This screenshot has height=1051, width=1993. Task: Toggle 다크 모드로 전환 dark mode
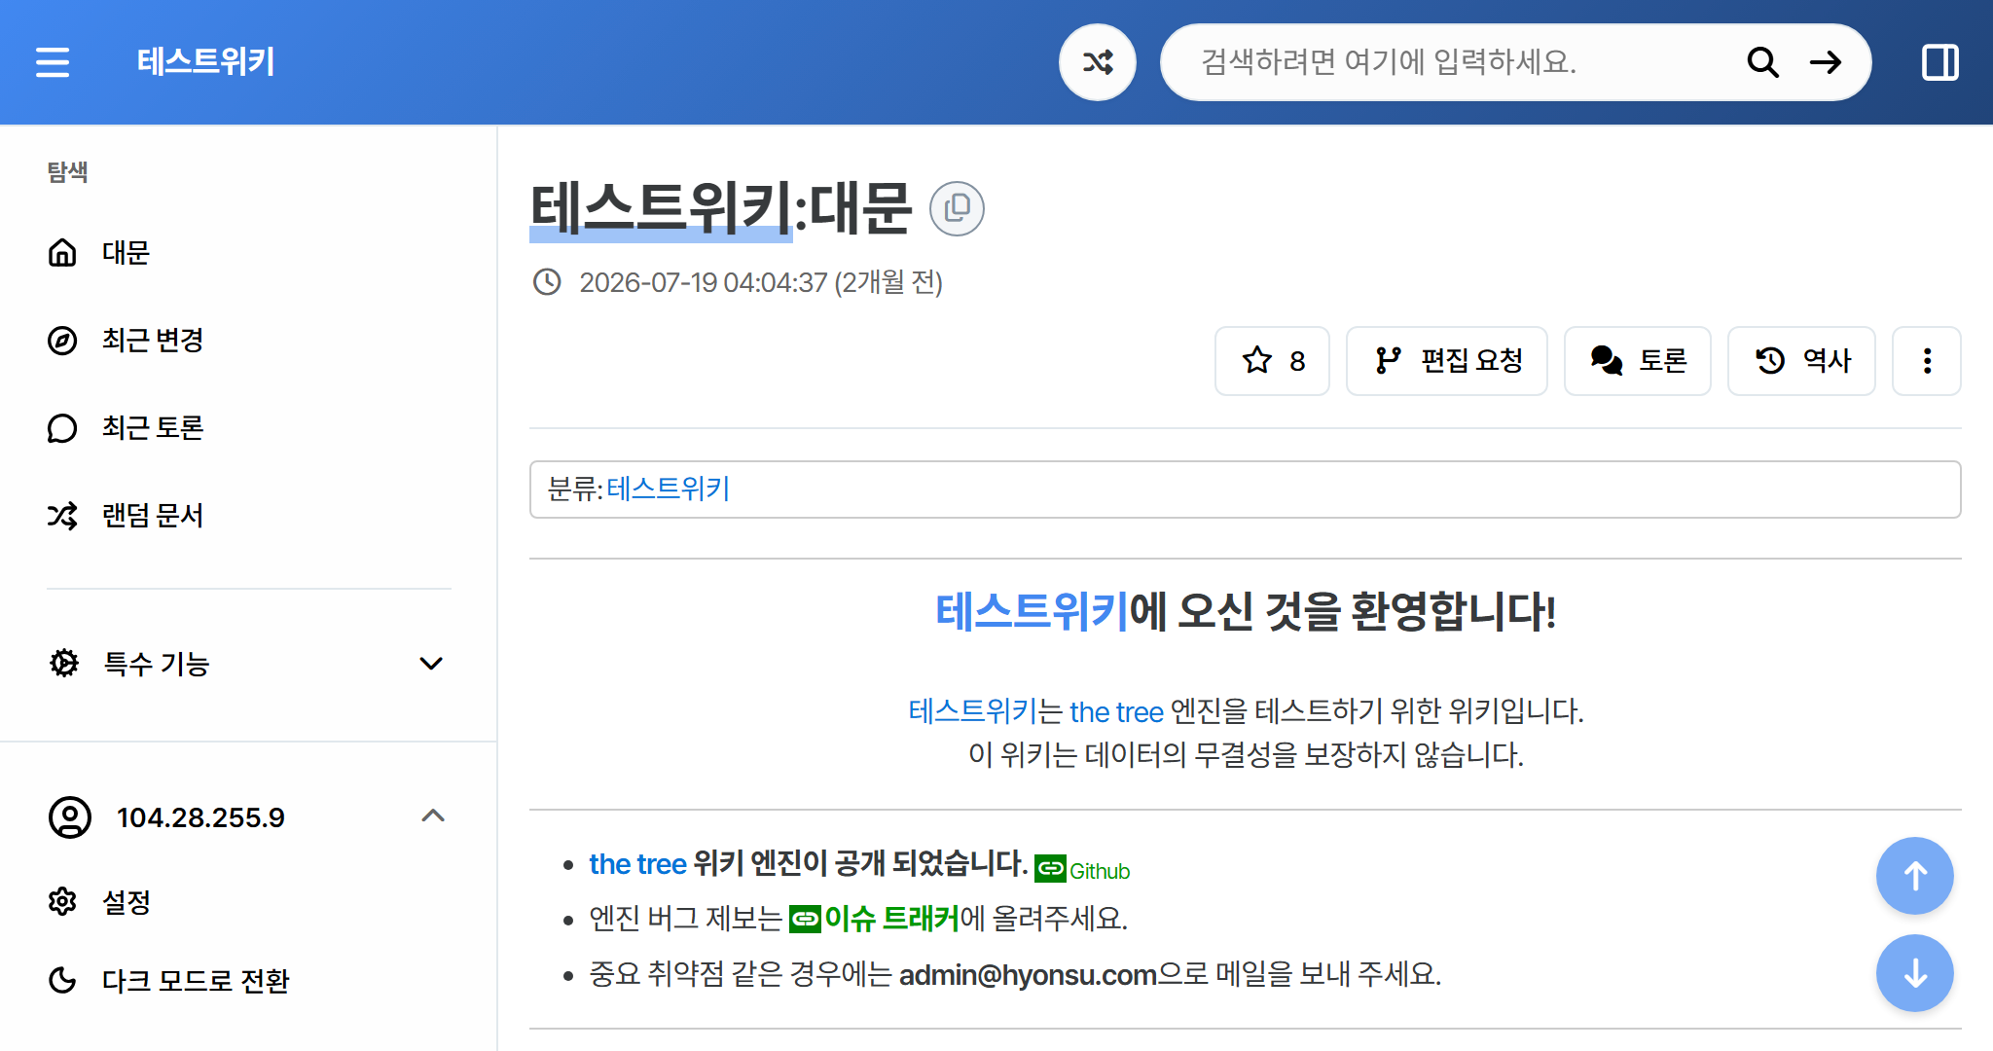click(x=249, y=980)
